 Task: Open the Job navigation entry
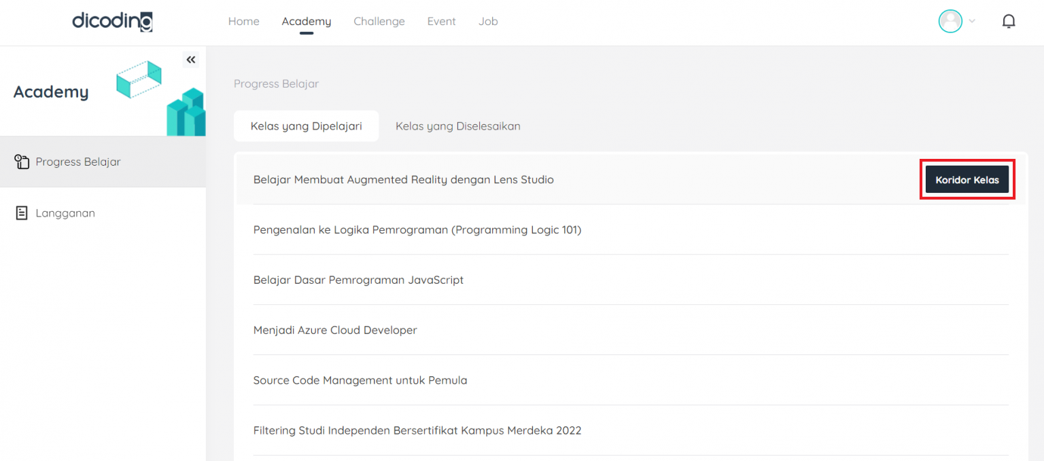[x=488, y=21]
